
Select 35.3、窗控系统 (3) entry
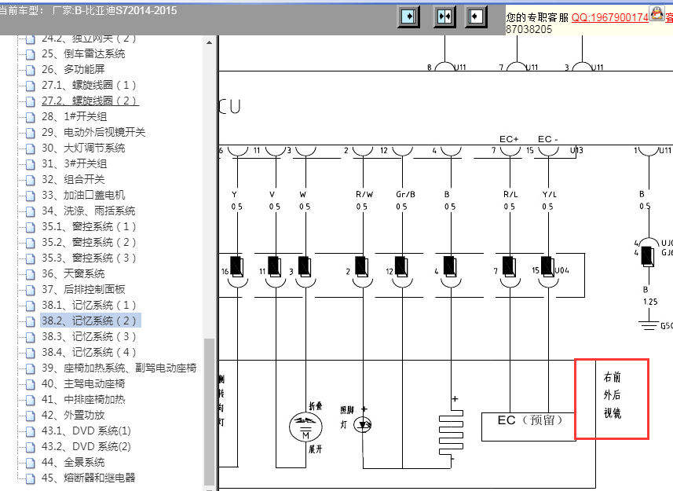[x=89, y=258]
